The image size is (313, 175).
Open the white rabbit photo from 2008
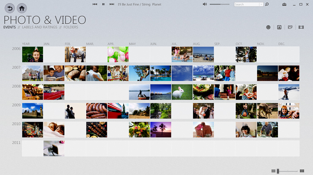(x=182, y=92)
